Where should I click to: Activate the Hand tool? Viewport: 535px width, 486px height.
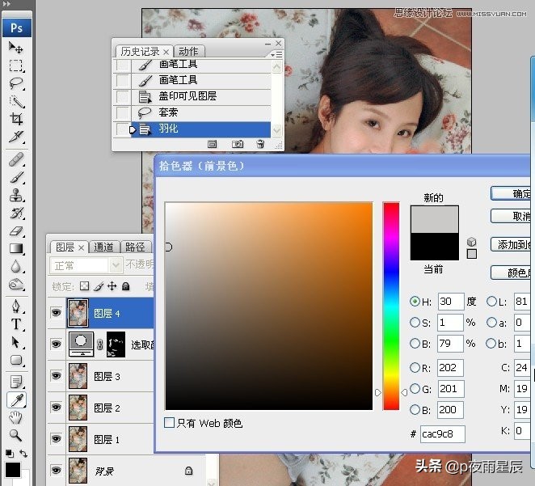(15, 417)
